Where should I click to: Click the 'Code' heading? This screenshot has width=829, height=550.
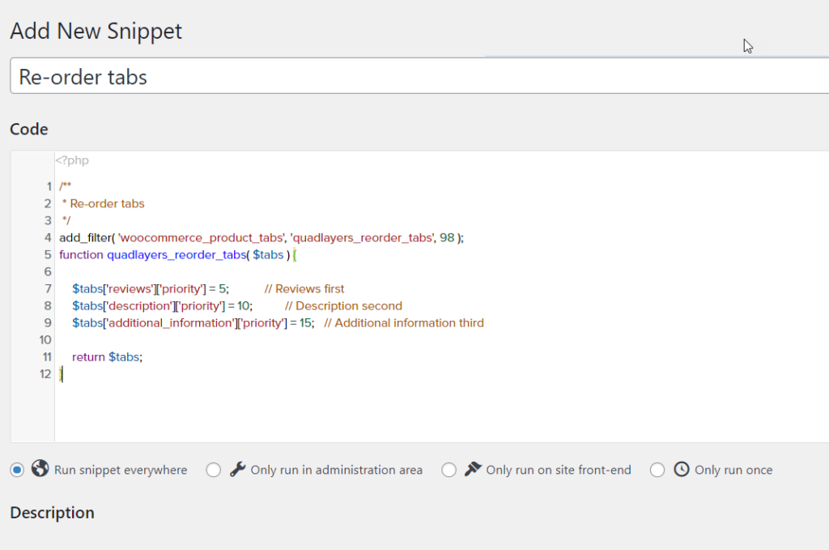[x=29, y=129]
